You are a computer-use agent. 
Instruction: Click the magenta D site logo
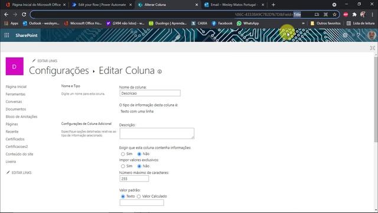(x=14, y=66)
